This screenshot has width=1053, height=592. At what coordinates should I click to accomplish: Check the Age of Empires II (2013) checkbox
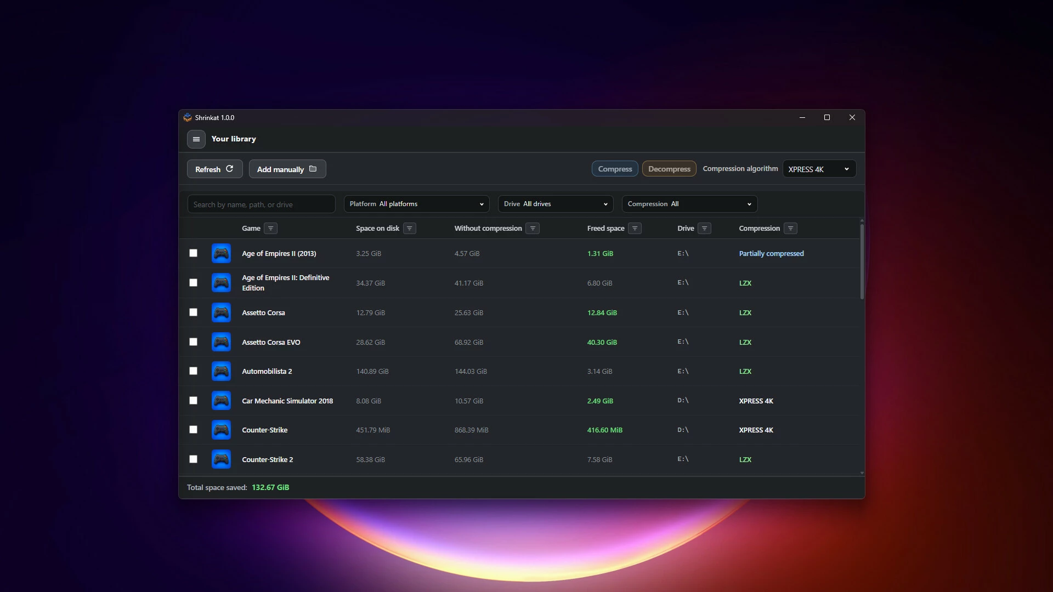193,253
